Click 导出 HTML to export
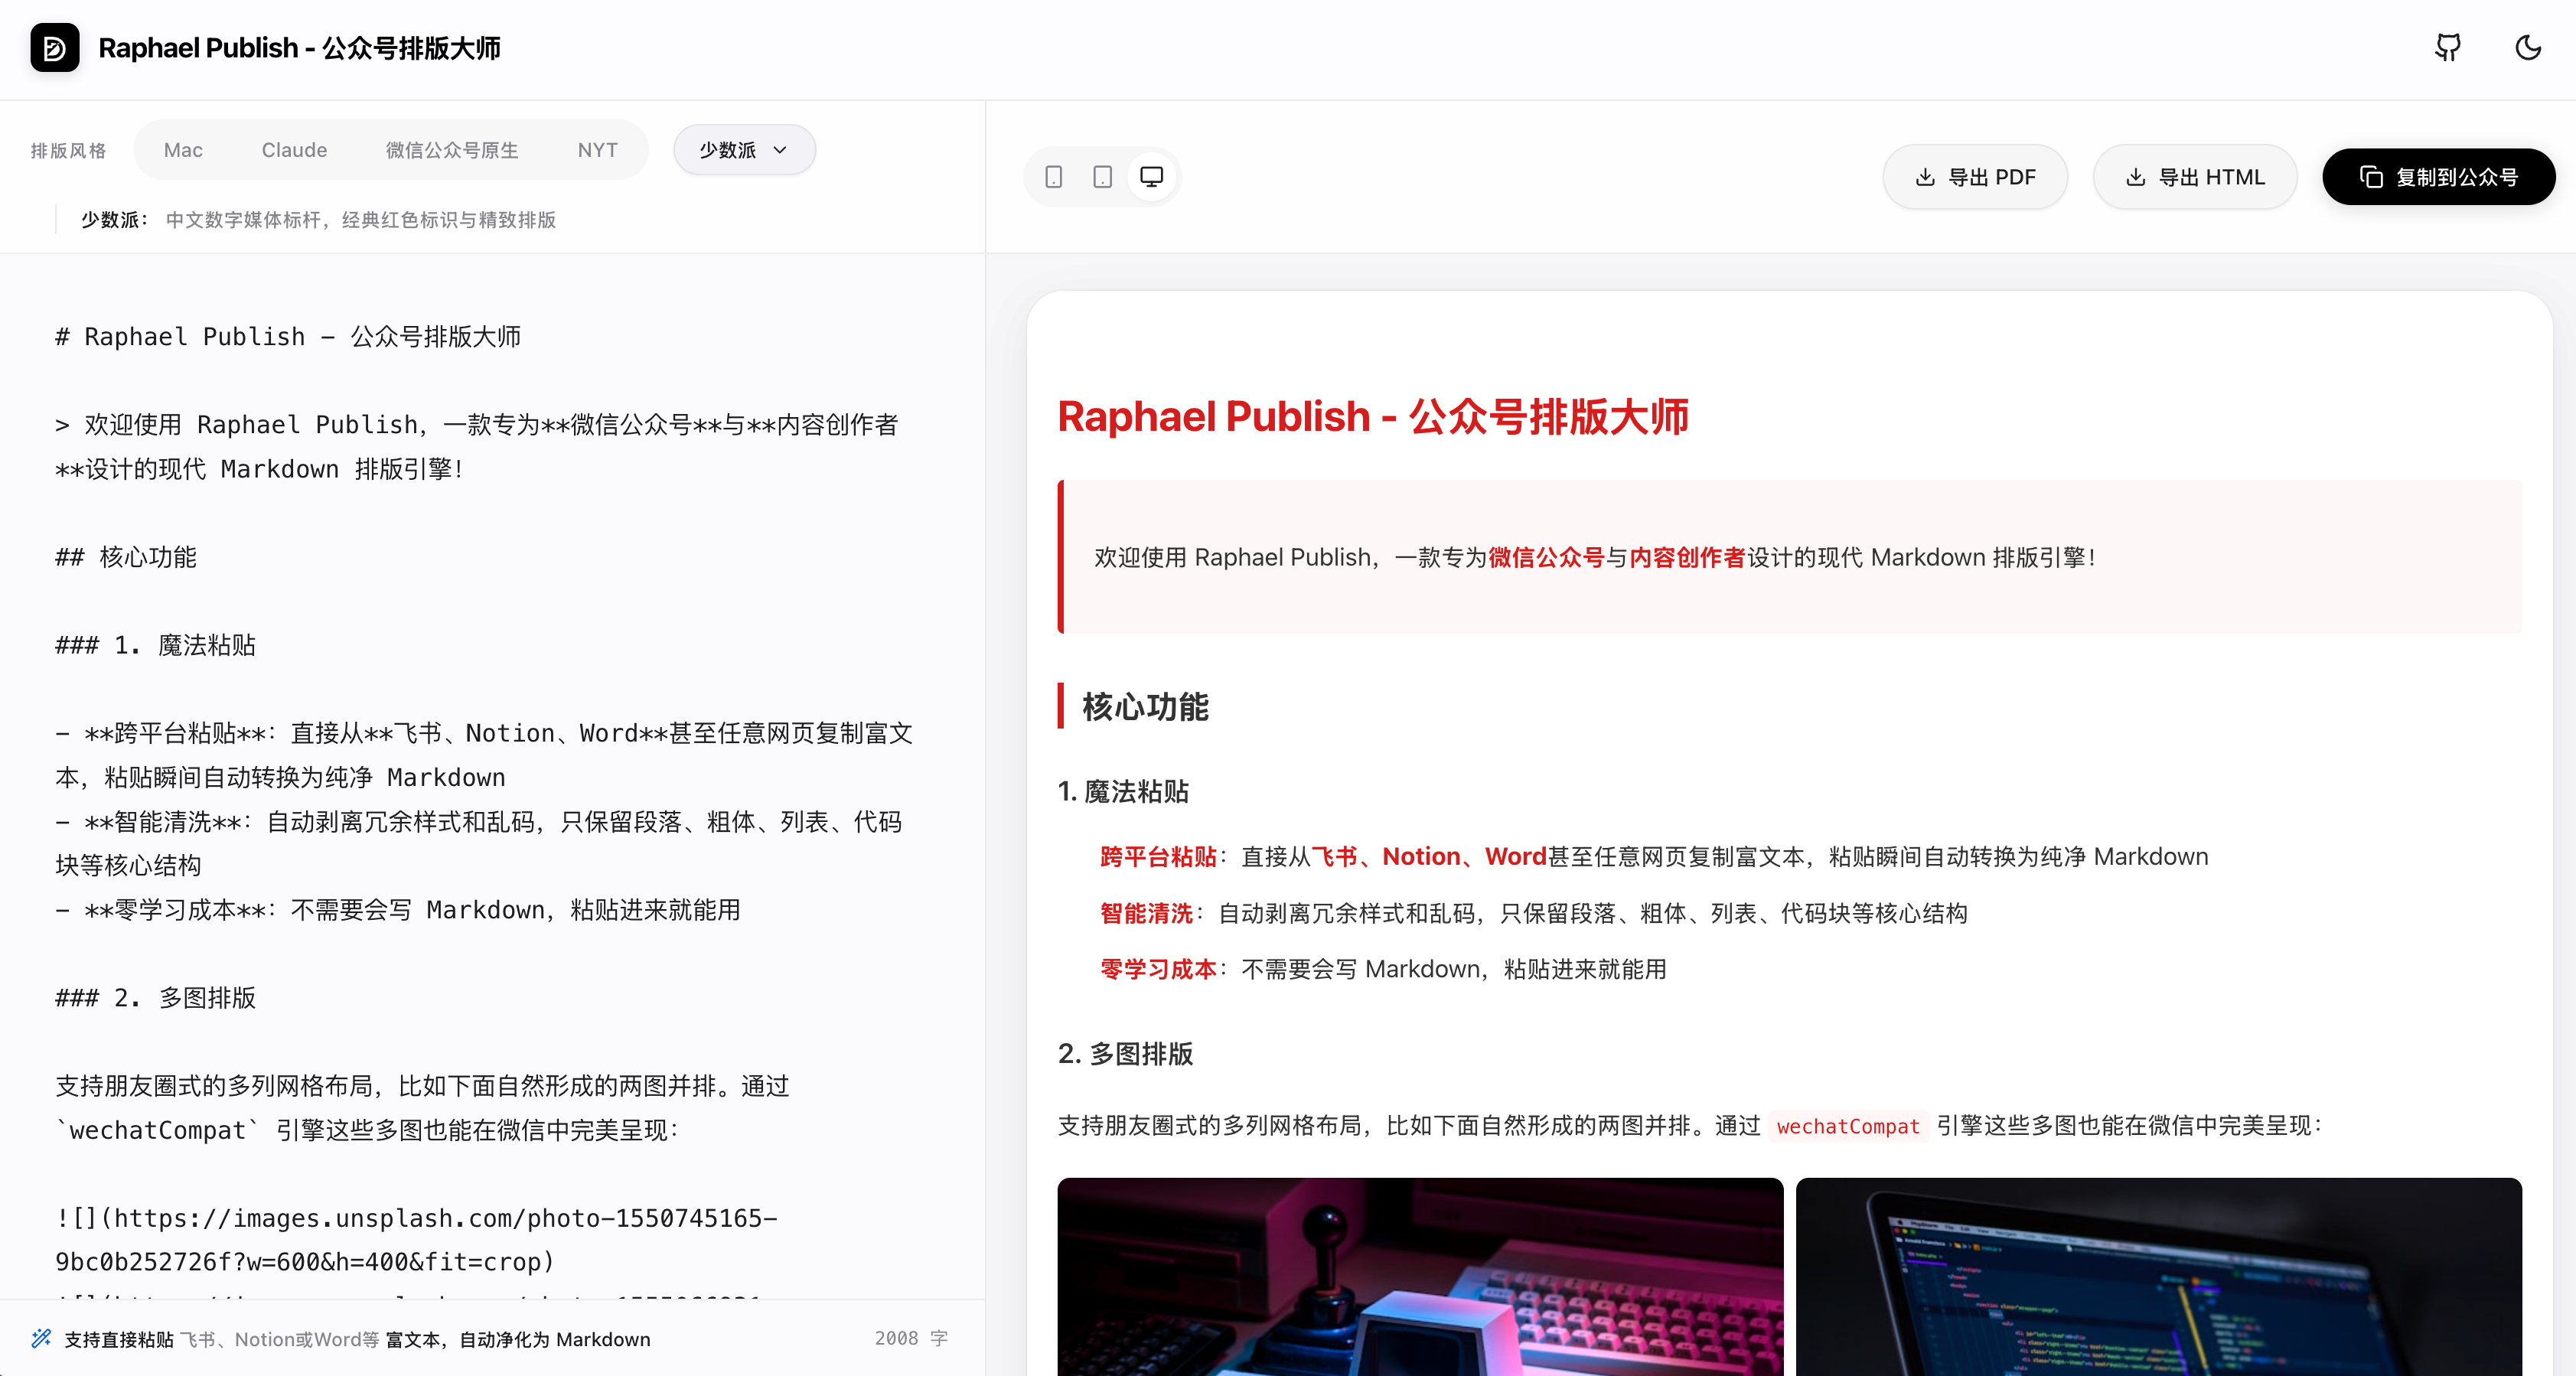The image size is (2576, 1376). (x=2194, y=177)
